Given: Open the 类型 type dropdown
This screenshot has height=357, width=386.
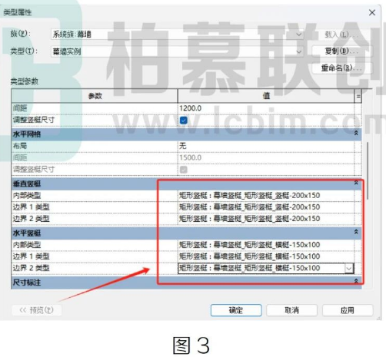Looking at the screenshot, I should point(299,51).
